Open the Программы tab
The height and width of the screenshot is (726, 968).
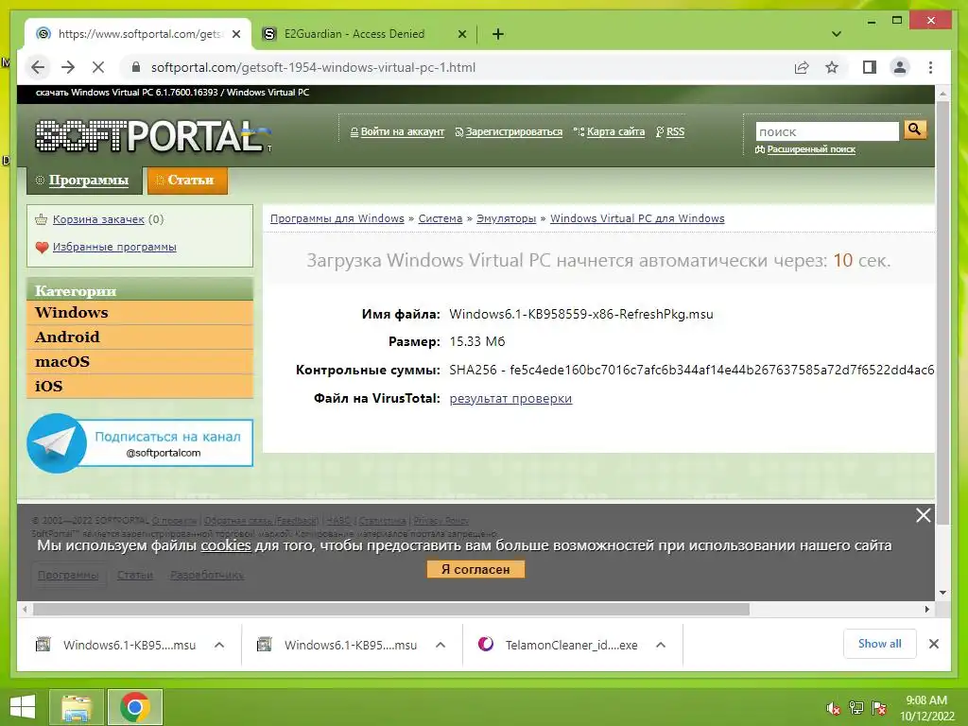click(84, 181)
